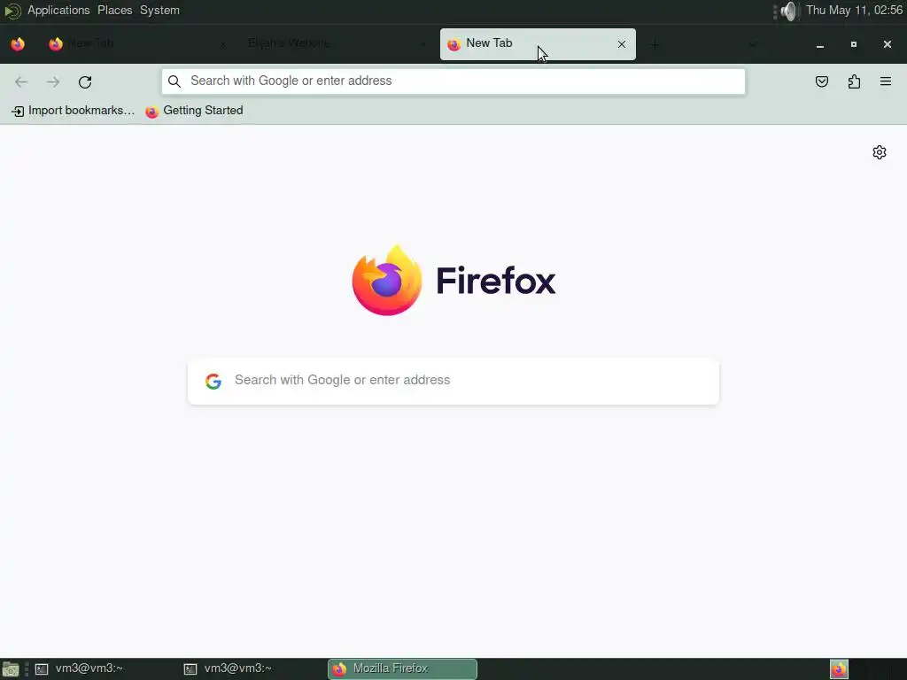
Task: Reload the current page
Action: tap(85, 81)
